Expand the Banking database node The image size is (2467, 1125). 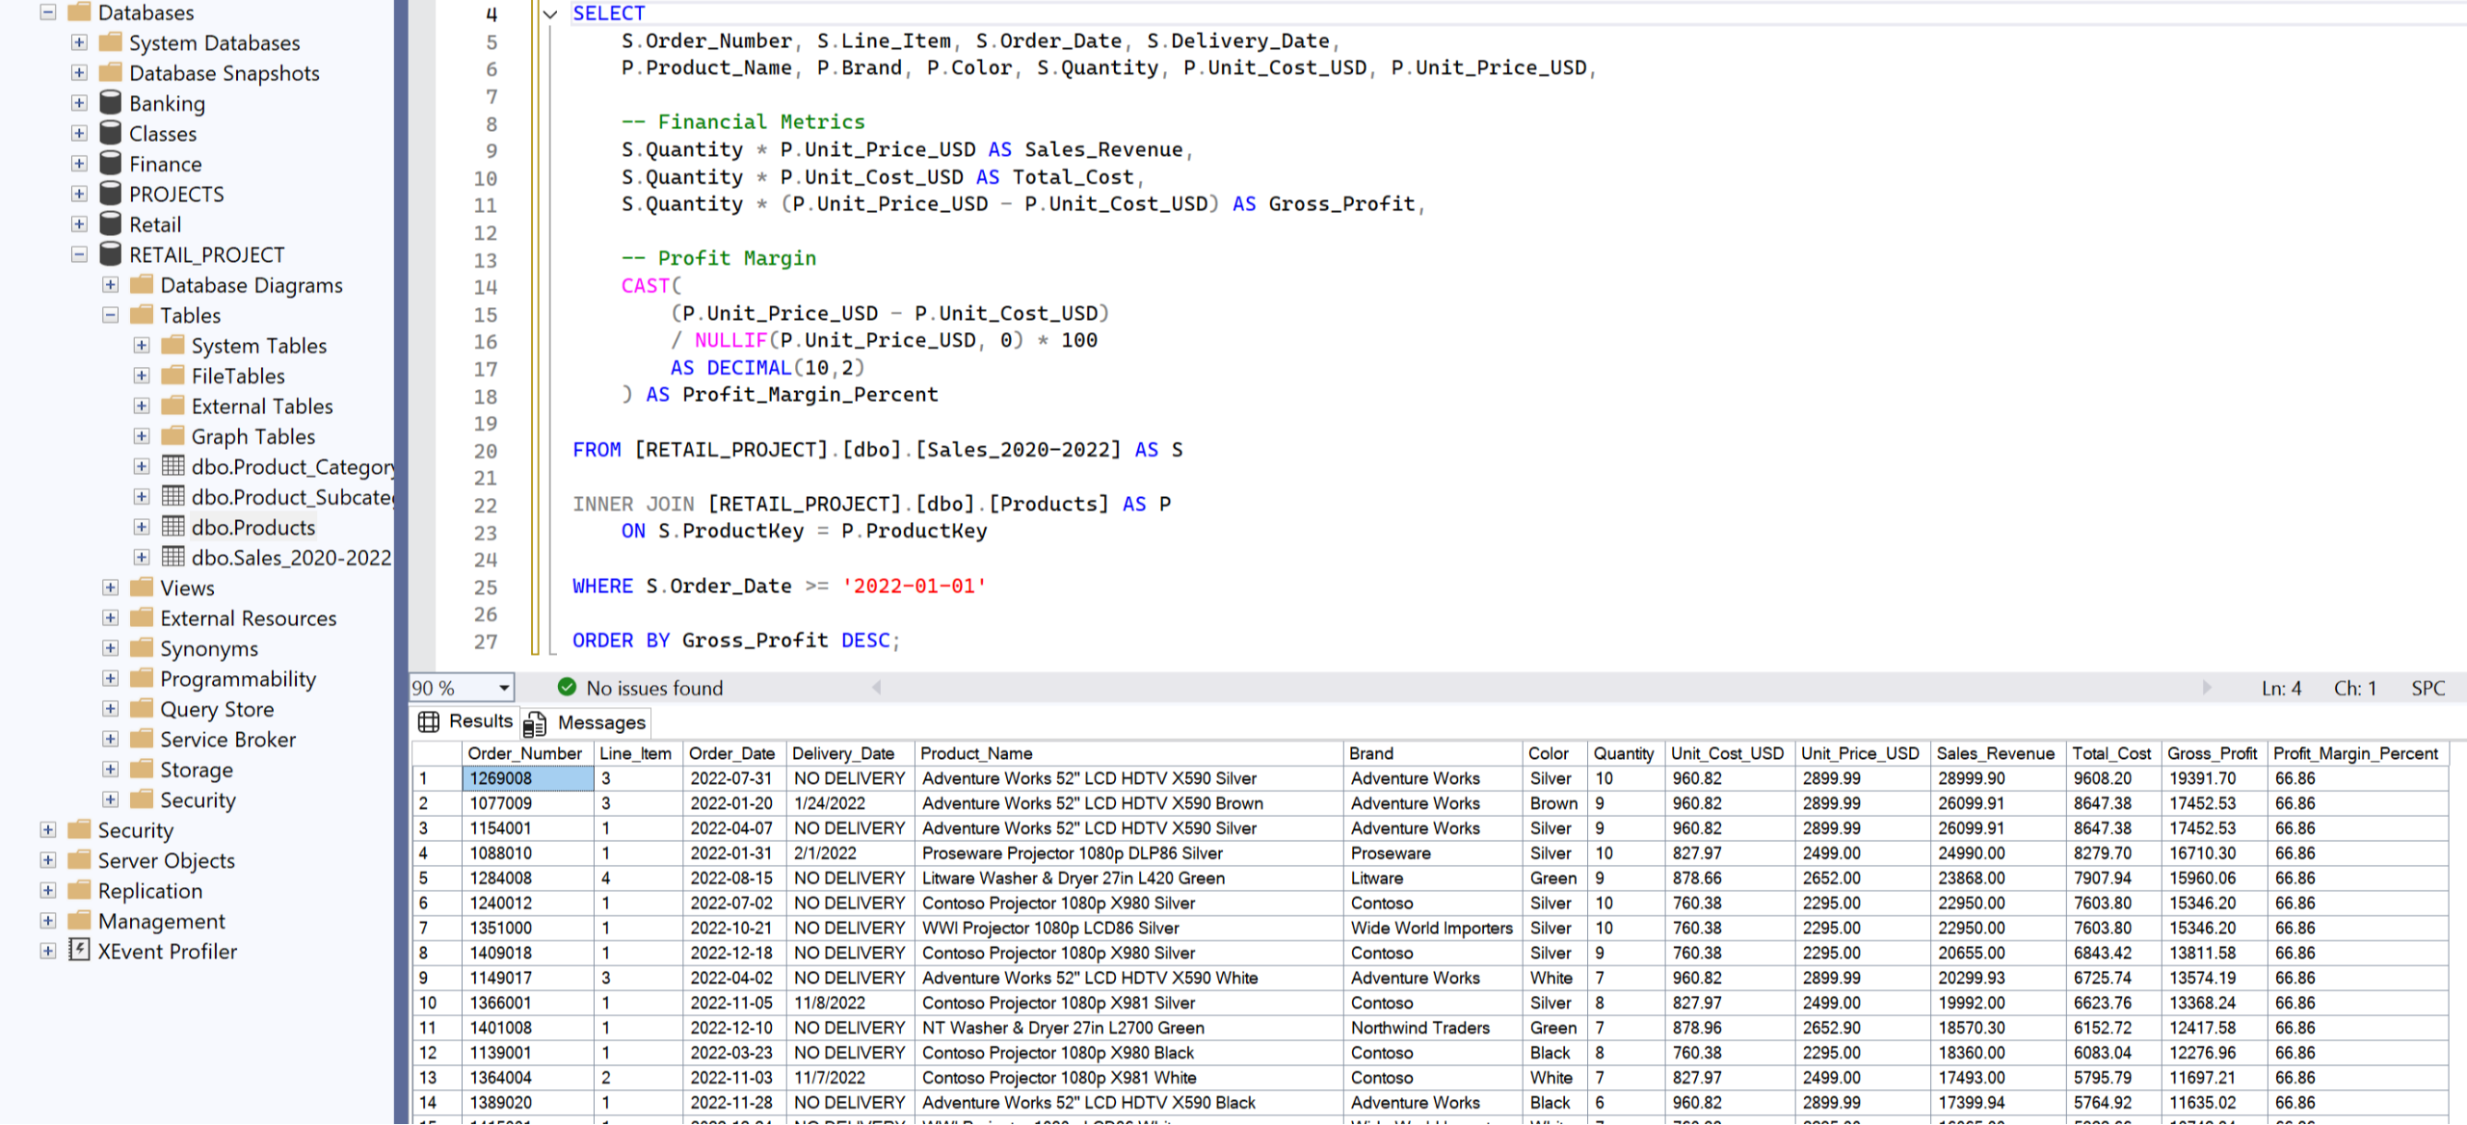coord(79,103)
